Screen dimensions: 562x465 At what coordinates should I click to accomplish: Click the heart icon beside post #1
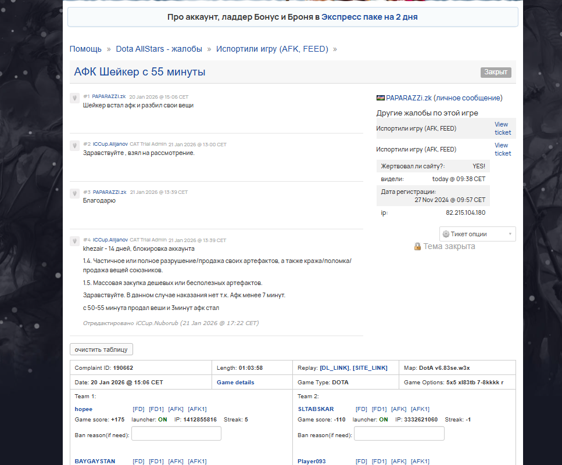[x=74, y=98]
